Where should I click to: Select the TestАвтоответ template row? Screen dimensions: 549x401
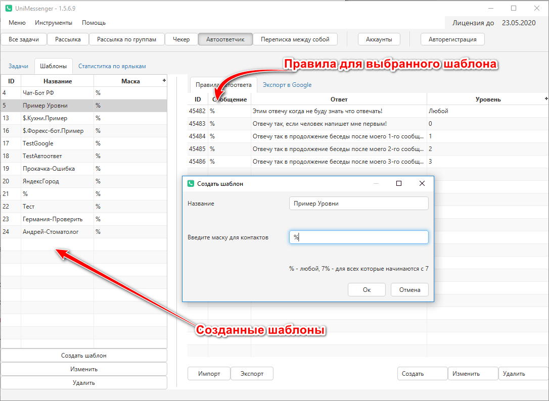[x=84, y=156]
